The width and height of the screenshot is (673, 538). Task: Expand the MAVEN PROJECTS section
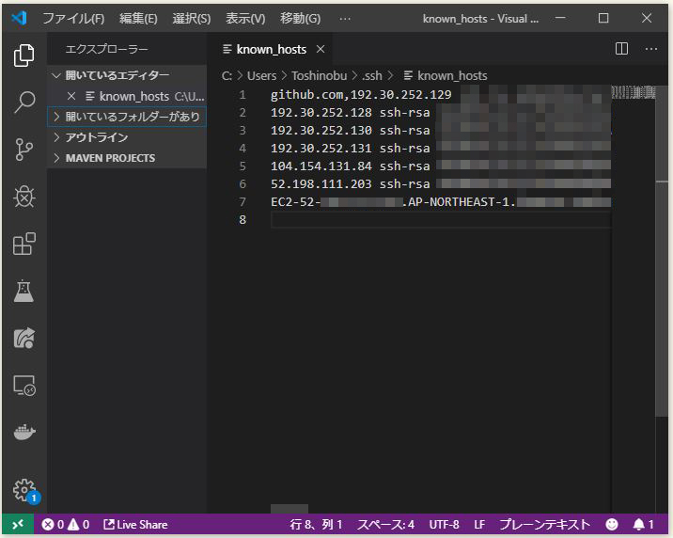127,158
